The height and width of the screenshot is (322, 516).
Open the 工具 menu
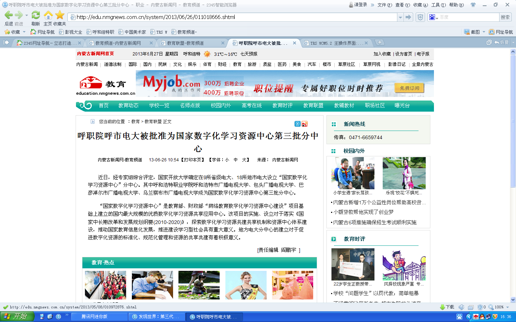438,5
